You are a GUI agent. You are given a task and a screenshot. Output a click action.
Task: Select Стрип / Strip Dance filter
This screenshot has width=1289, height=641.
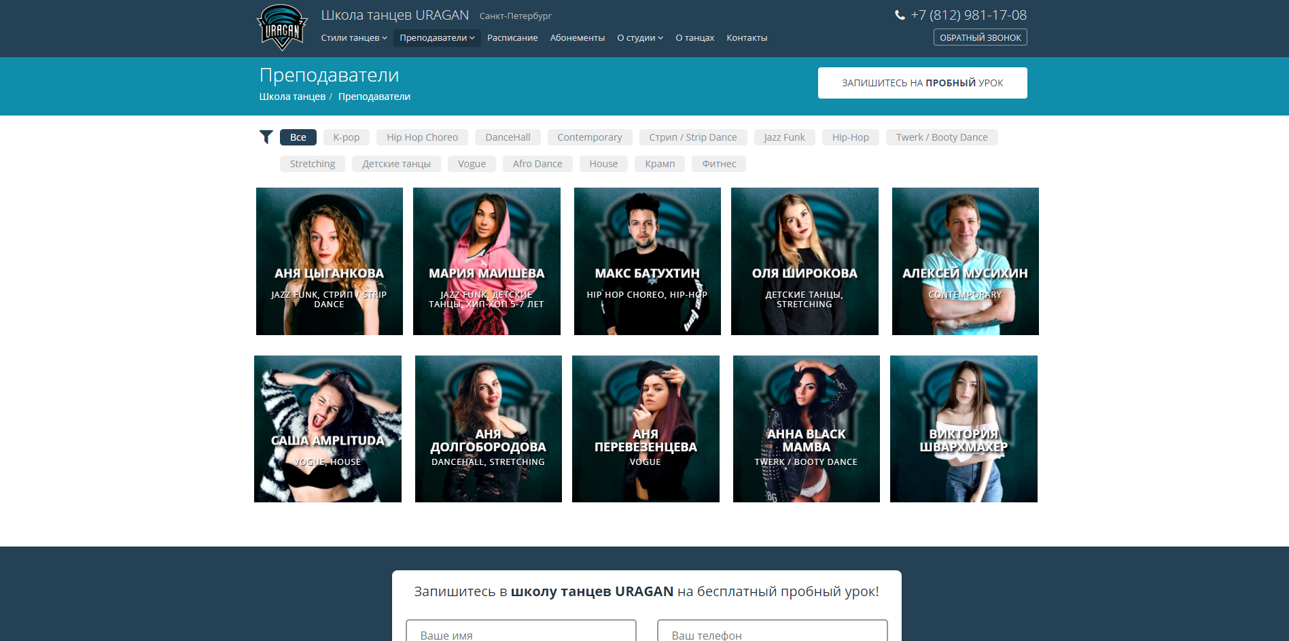point(693,137)
